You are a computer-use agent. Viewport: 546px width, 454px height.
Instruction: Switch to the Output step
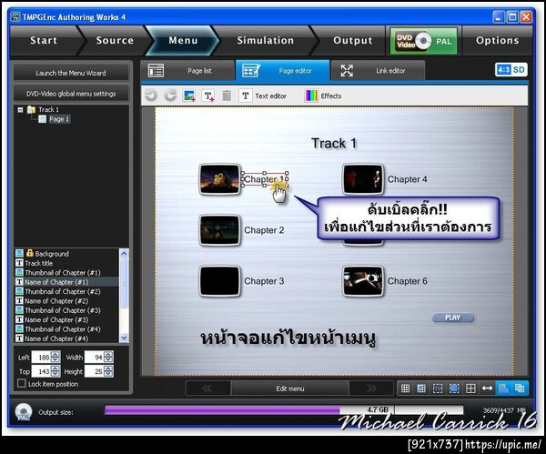[353, 40]
